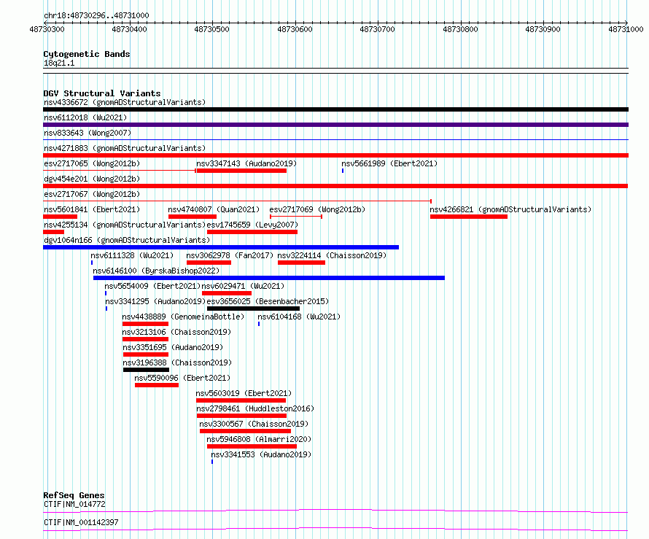Select nsv6029471 (Wu2021) label
Screen dimensions: 649x539
click(243, 286)
